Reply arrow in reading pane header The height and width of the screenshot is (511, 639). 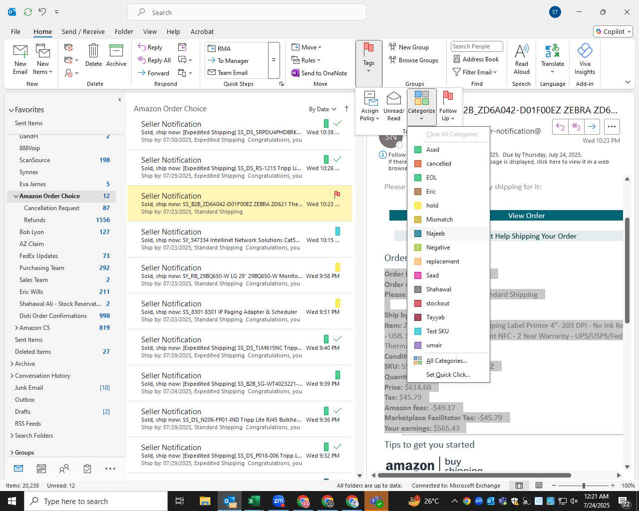(x=560, y=127)
